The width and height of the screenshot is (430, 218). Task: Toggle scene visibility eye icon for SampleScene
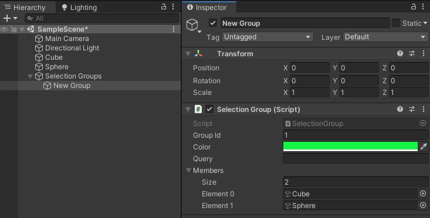4,29
